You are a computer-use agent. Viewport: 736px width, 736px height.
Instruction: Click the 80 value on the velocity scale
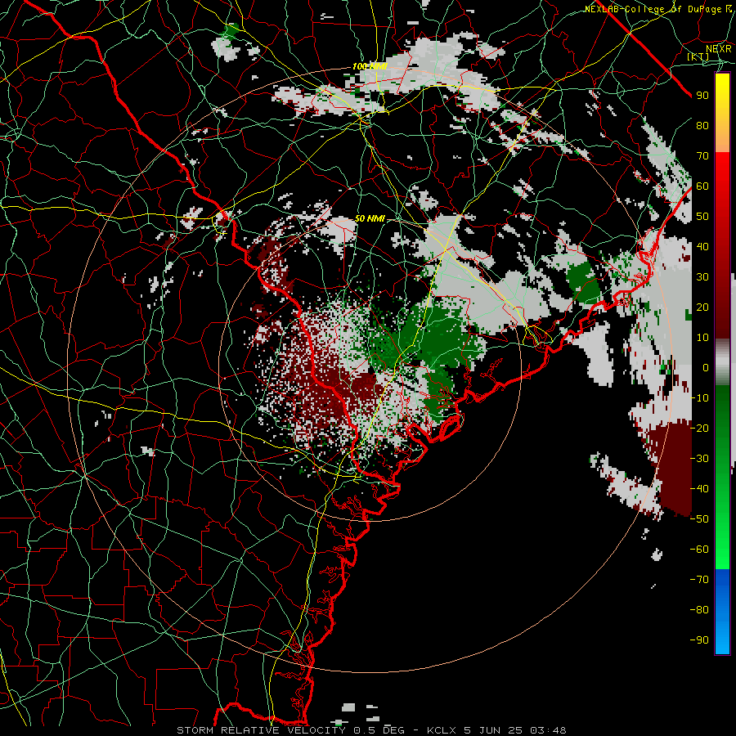702,126
